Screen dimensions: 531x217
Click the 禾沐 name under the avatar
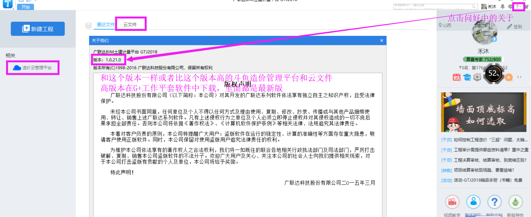point(483,51)
